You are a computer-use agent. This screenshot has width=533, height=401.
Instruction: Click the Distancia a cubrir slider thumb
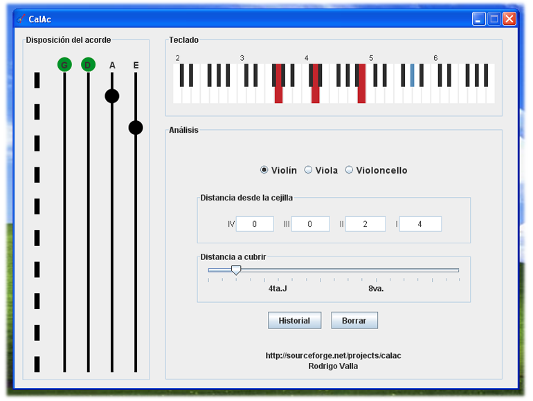[x=236, y=270]
